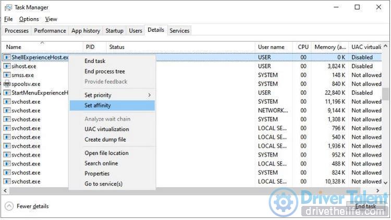Viewport: 391px width, 220px height.
Task: Expand the Set priority submenu arrow
Action: coord(150,95)
